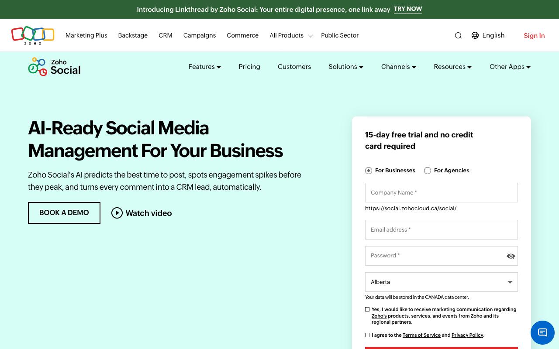Viewport: 559px width, 349px height.
Task: Open the Privacy Policy link
Action: pyautogui.click(x=467, y=335)
